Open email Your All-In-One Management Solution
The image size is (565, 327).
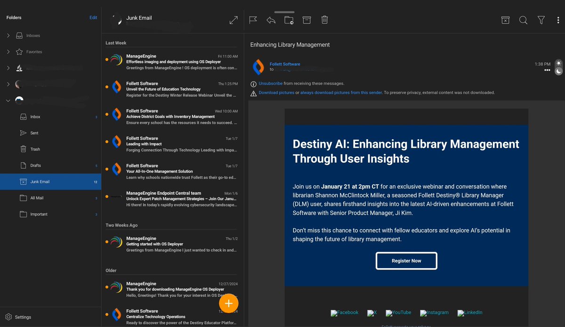click(x=172, y=171)
